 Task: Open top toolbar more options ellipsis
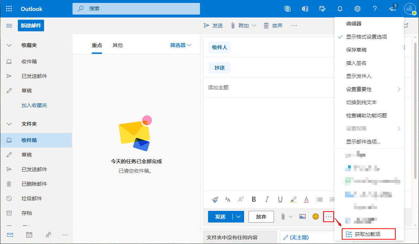pos(294,25)
